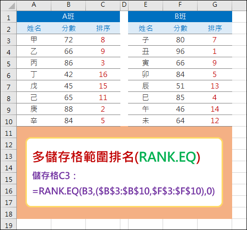
Task: Select cell containing name 子
Action: [145, 40]
